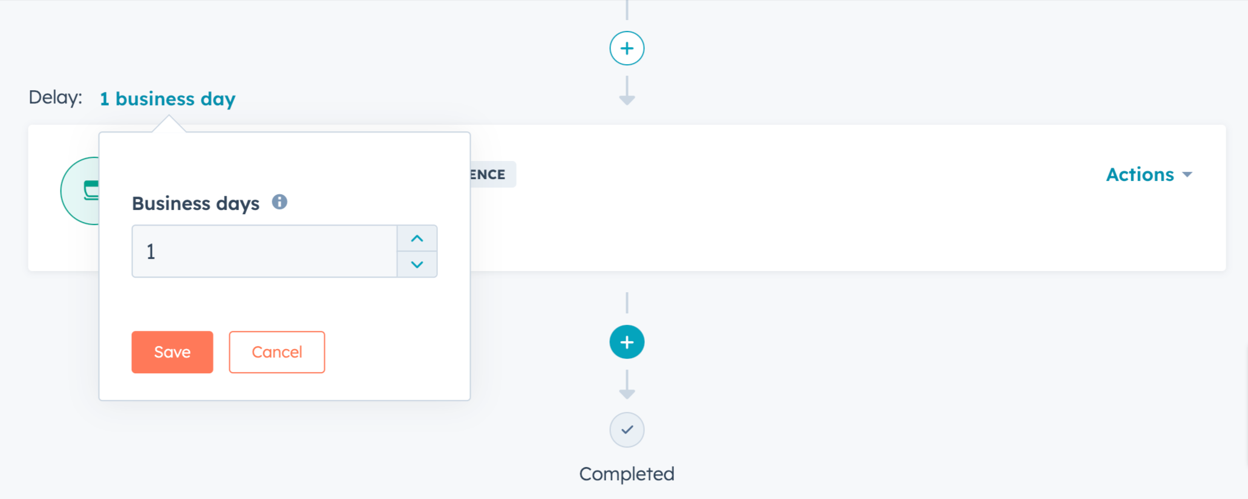The width and height of the screenshot is (1248, 499).
Task: Click the Delay label
Action: pos(55,97)
